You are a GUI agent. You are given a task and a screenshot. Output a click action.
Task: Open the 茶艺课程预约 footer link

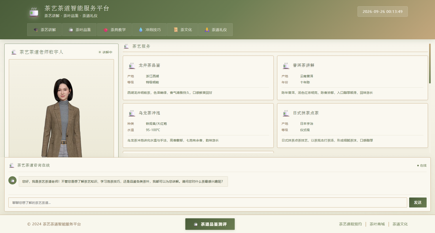[350, 224]
